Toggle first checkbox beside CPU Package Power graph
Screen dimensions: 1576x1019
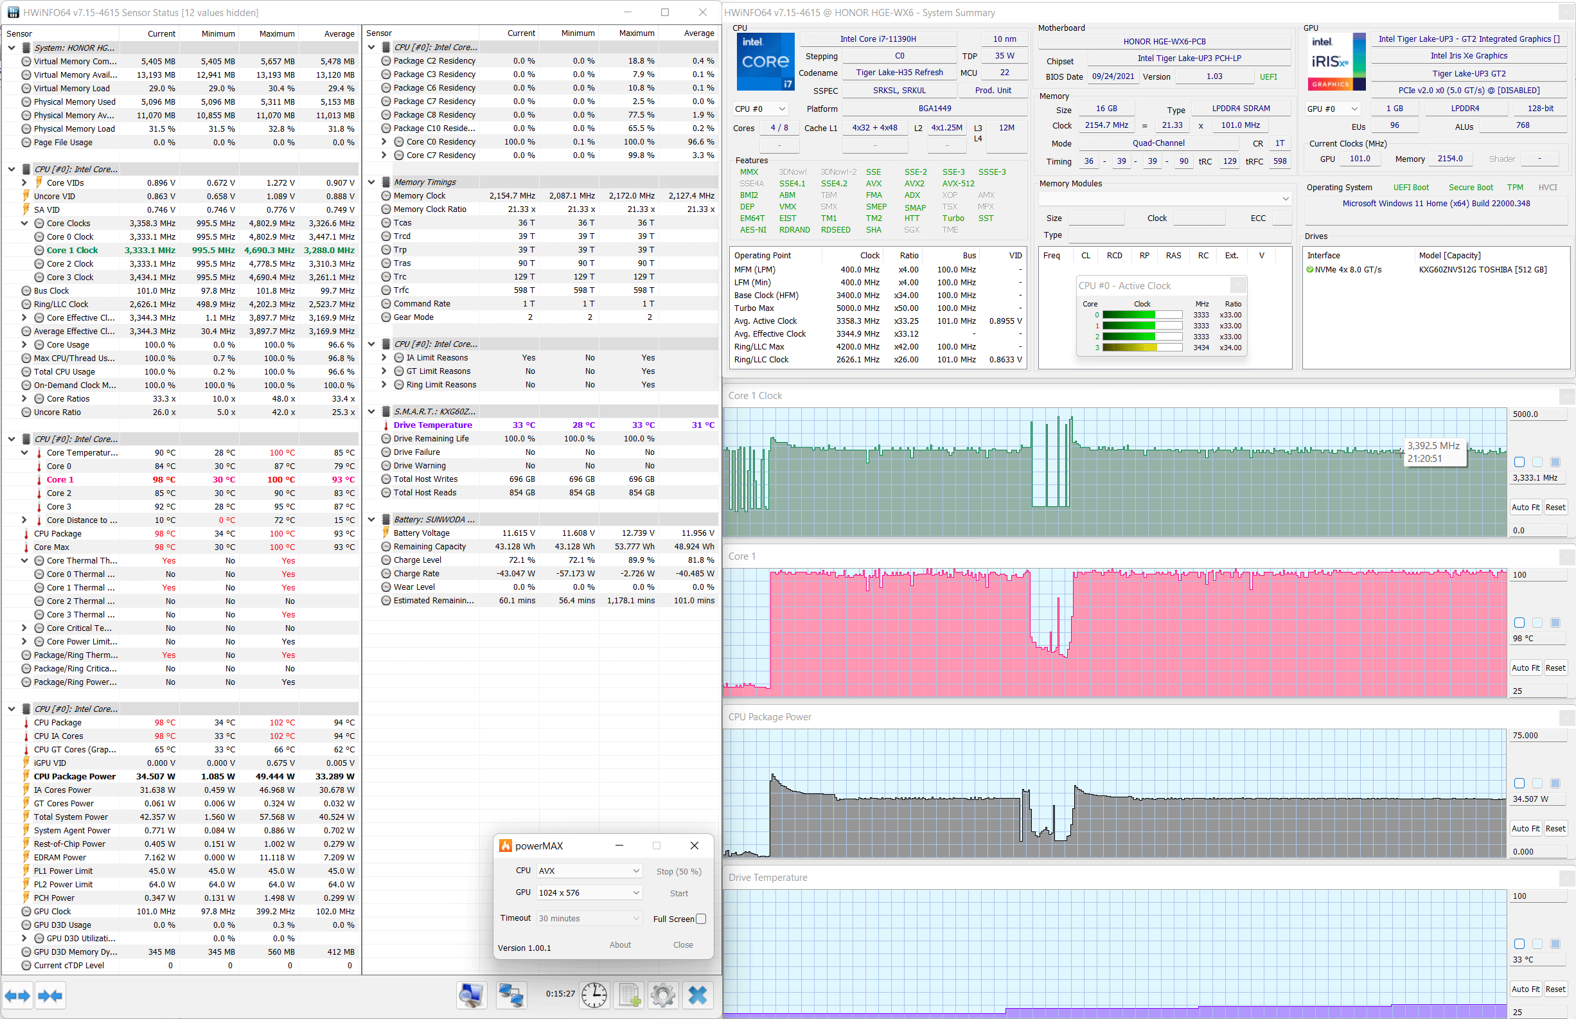(1519, 783)
